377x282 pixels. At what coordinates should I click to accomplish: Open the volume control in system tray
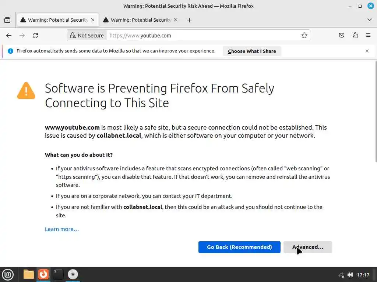pos(350,275)
